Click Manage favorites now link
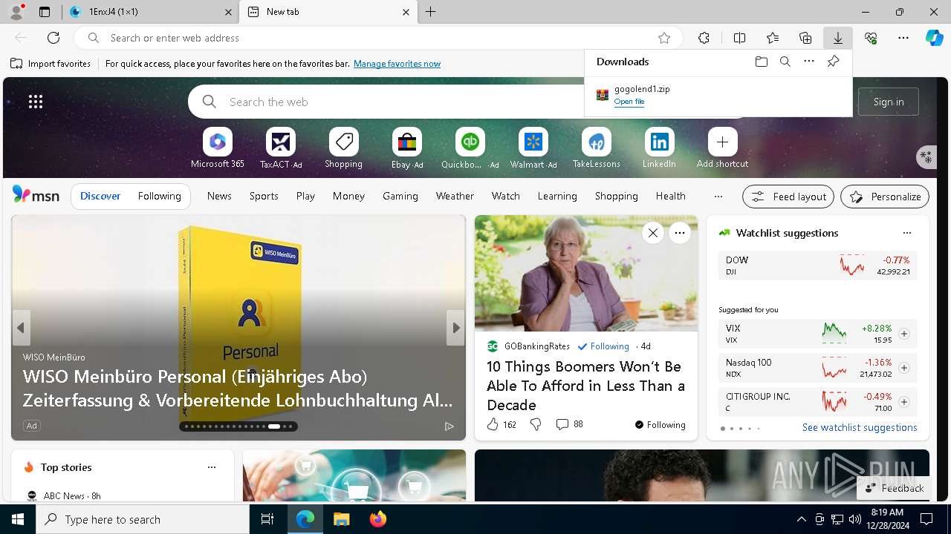Image resolution: width=951 pixels, height=534 pixels. pos(397,64)
